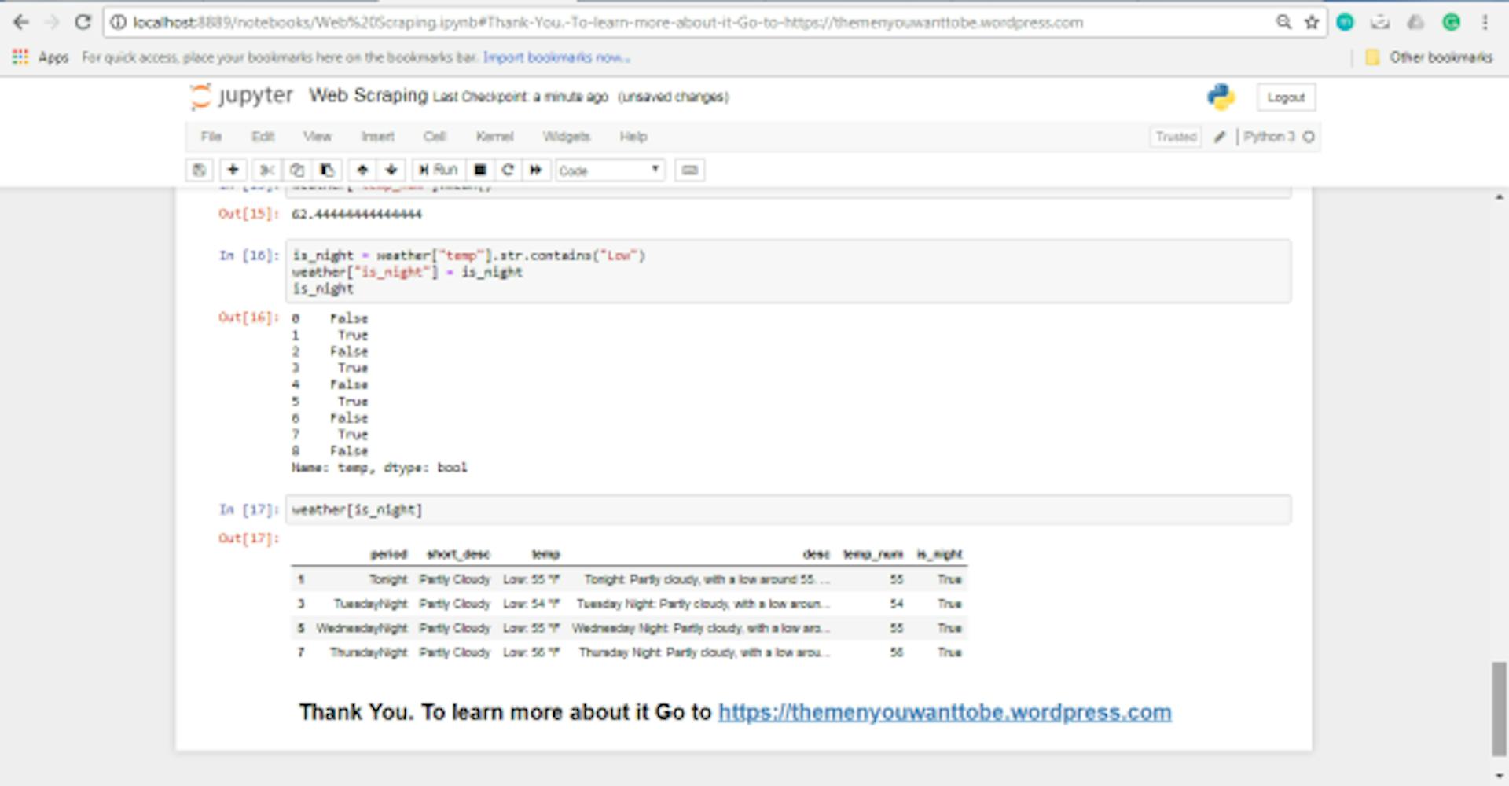Open the Kernel menu
1509x786 pixels.
(494, 137)
